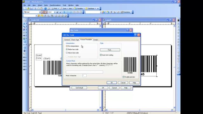Click Help in Edit Bar Code dialog
Viewport: 203px width, 114px height.
(134, 83)
